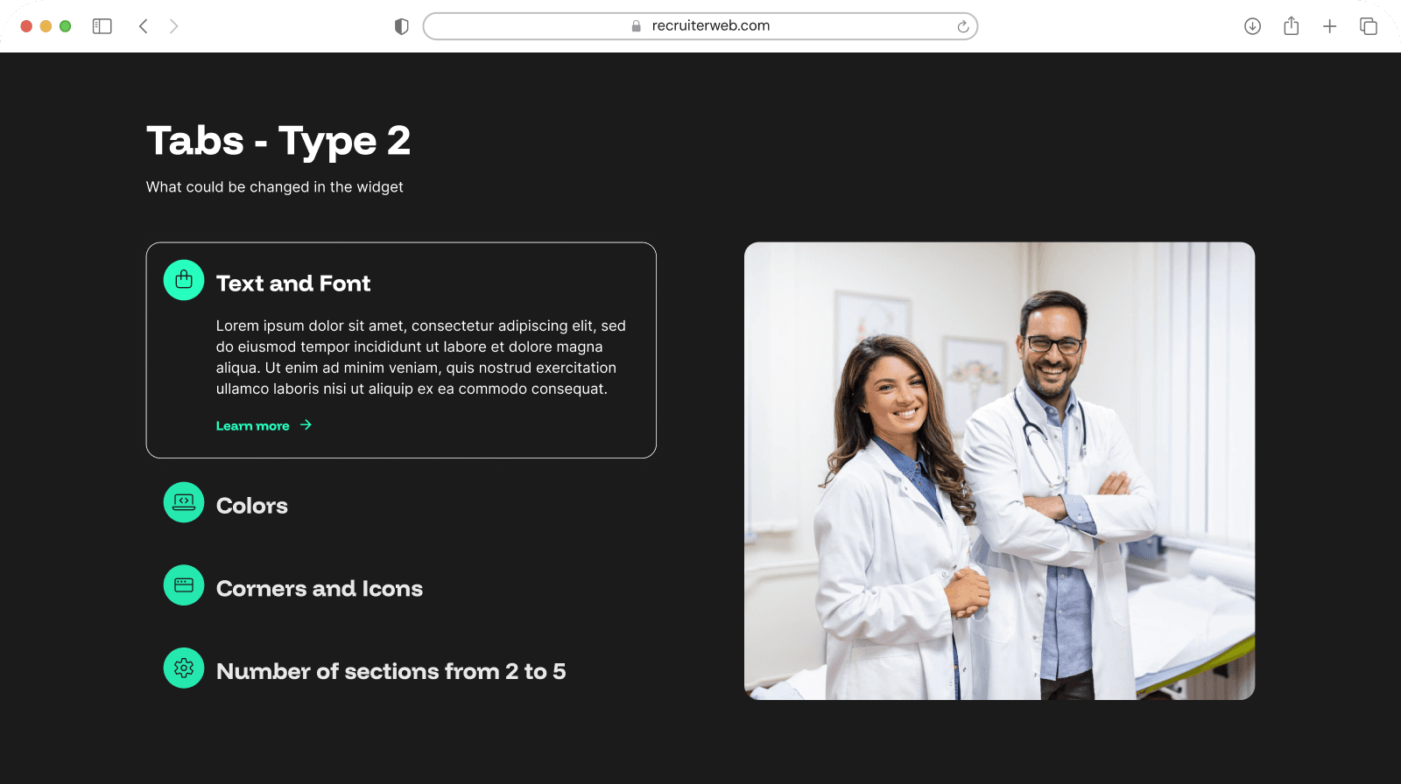Show the tab overview
The width and height of the screenshot is (1401, 784).
[1368, 26]
